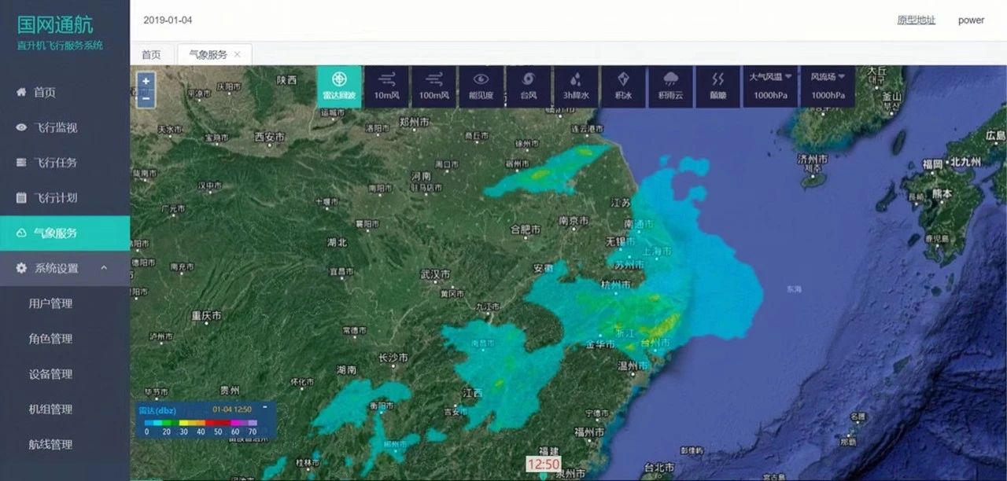The width and height of the screenshot is (1007, 481).
Task: Enable the 100m风 wind layer
Action: click(x=433, y=86)
